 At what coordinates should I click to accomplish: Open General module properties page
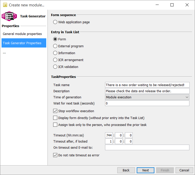pos(22,34)
